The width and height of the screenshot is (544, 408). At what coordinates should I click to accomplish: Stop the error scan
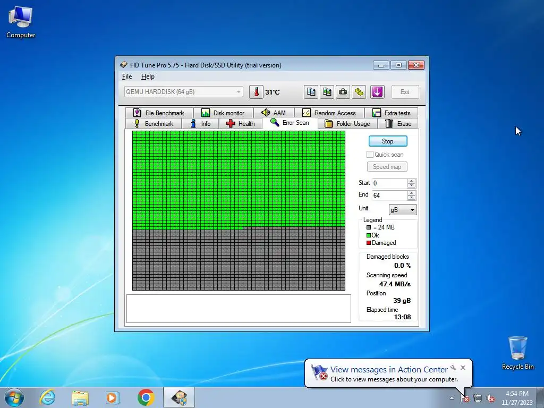point(387,141)
